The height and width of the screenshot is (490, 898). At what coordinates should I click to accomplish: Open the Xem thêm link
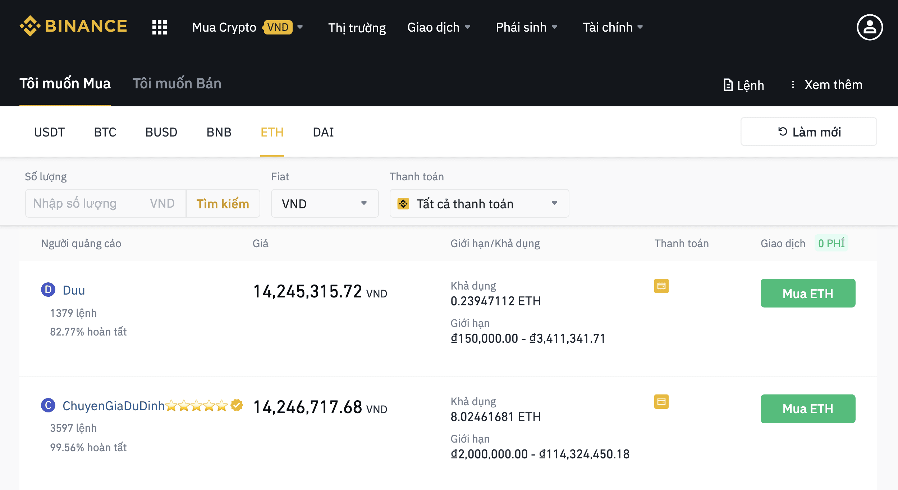point(833,85)
